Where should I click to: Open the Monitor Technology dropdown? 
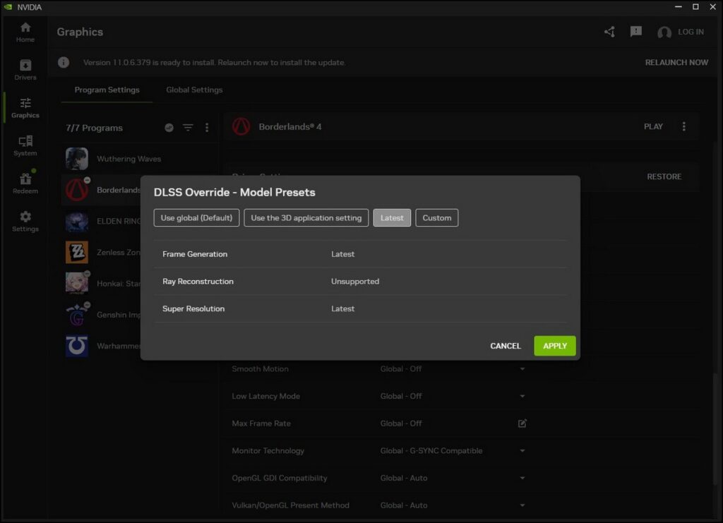pyautogui.click(x=522, y=451)
